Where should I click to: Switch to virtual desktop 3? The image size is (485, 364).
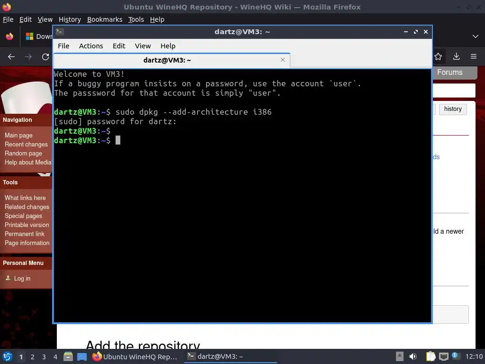tap(44, 357)
